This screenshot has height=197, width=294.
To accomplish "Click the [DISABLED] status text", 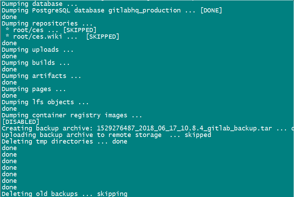I will pos(21,122).
